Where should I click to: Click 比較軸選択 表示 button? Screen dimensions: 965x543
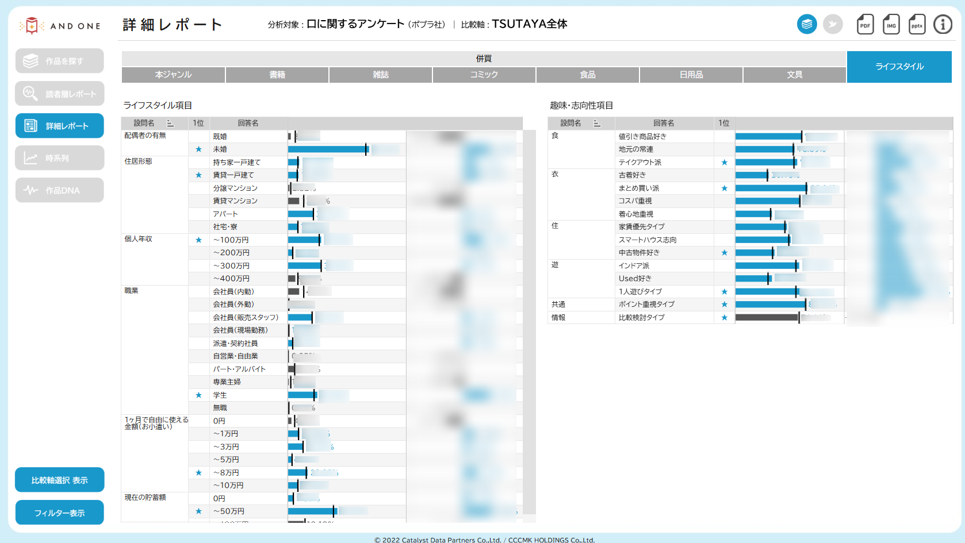[60, 480]
